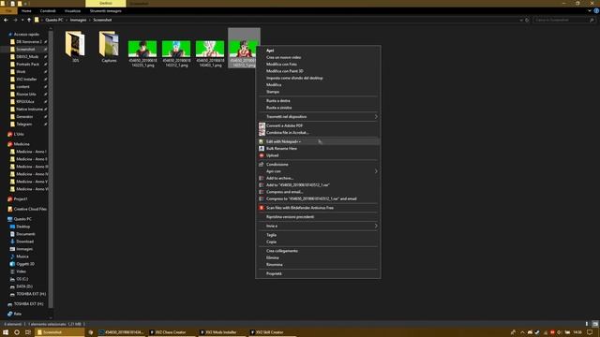Image resolution: width=600 pixels, height=337 pixels.
Task: Open 'XV2 Installer' folder in sidebar
Action: [x=26, y=79]
